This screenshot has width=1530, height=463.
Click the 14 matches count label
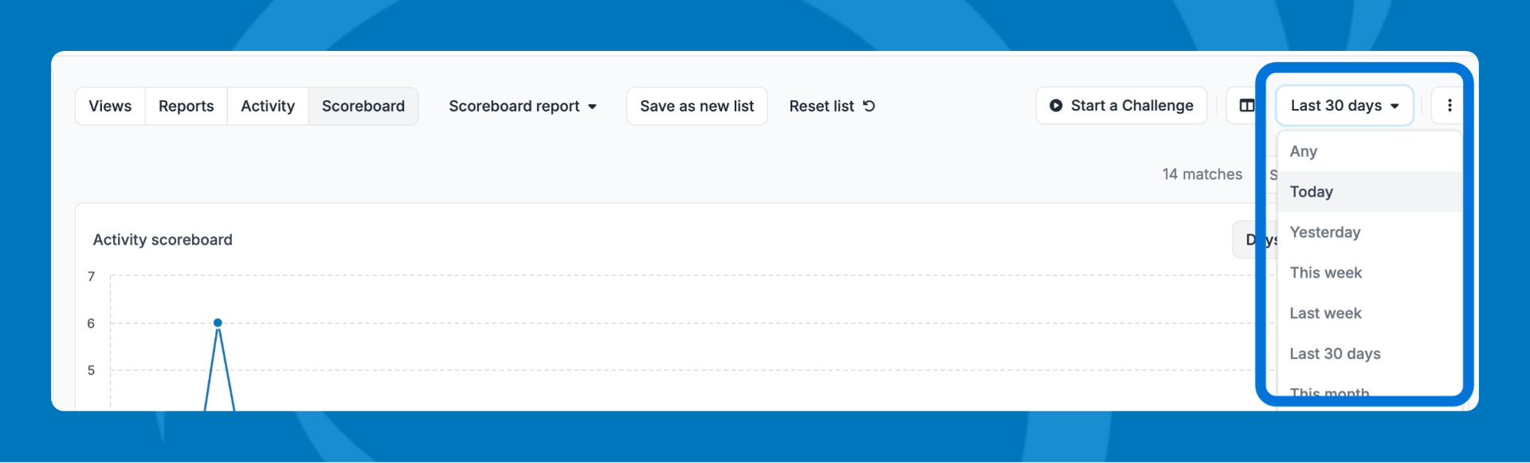tap(1202, 174)
